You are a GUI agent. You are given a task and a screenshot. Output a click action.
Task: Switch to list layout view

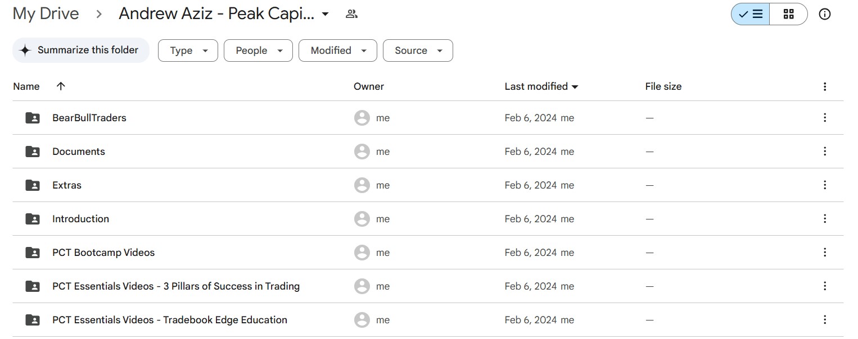pyautogui.click(x=751, y=15)
